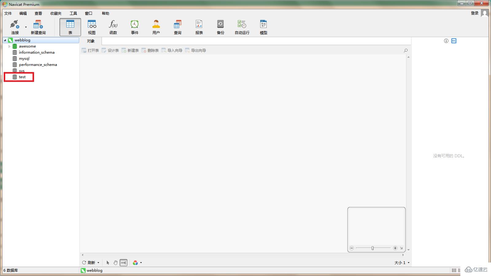Click the navigator zoom slider handle

click(x=373, y=248)
